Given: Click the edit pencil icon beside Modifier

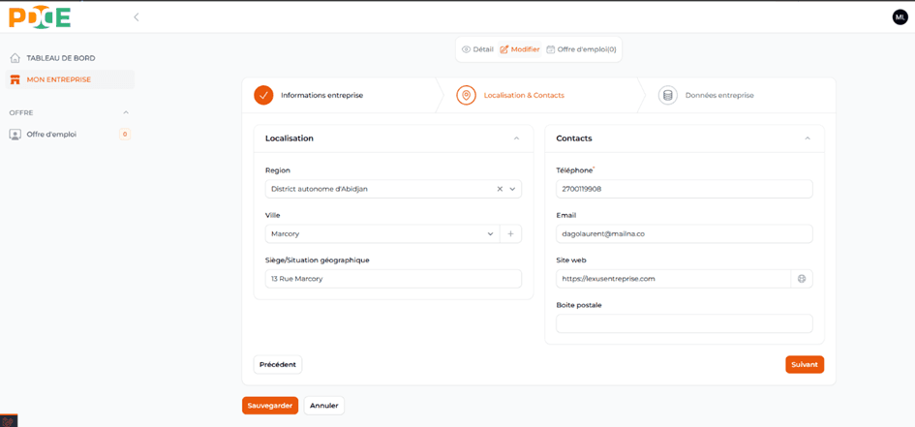Looking at the screenshot, I should [504, 49].
